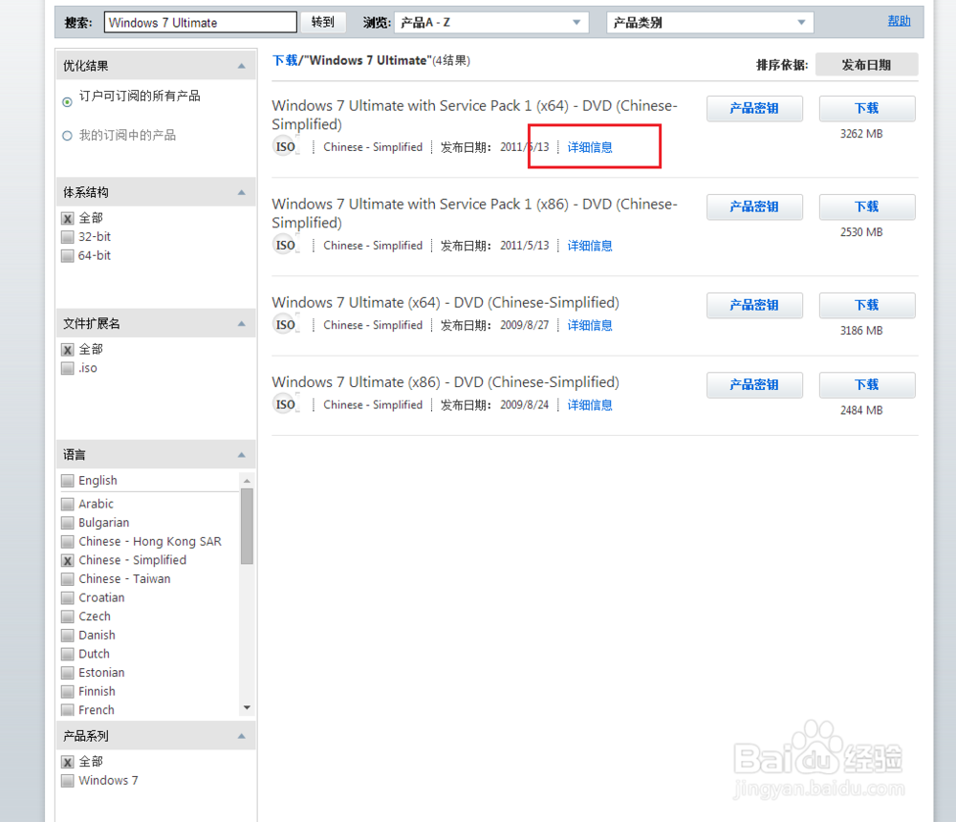Click the language list scrollbar thumb
Image resolution: width=956 pixels, height=822 pixels.
(247, 527)
